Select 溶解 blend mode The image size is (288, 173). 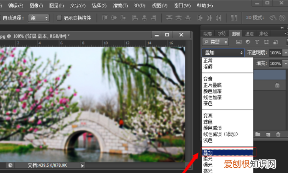228,66
